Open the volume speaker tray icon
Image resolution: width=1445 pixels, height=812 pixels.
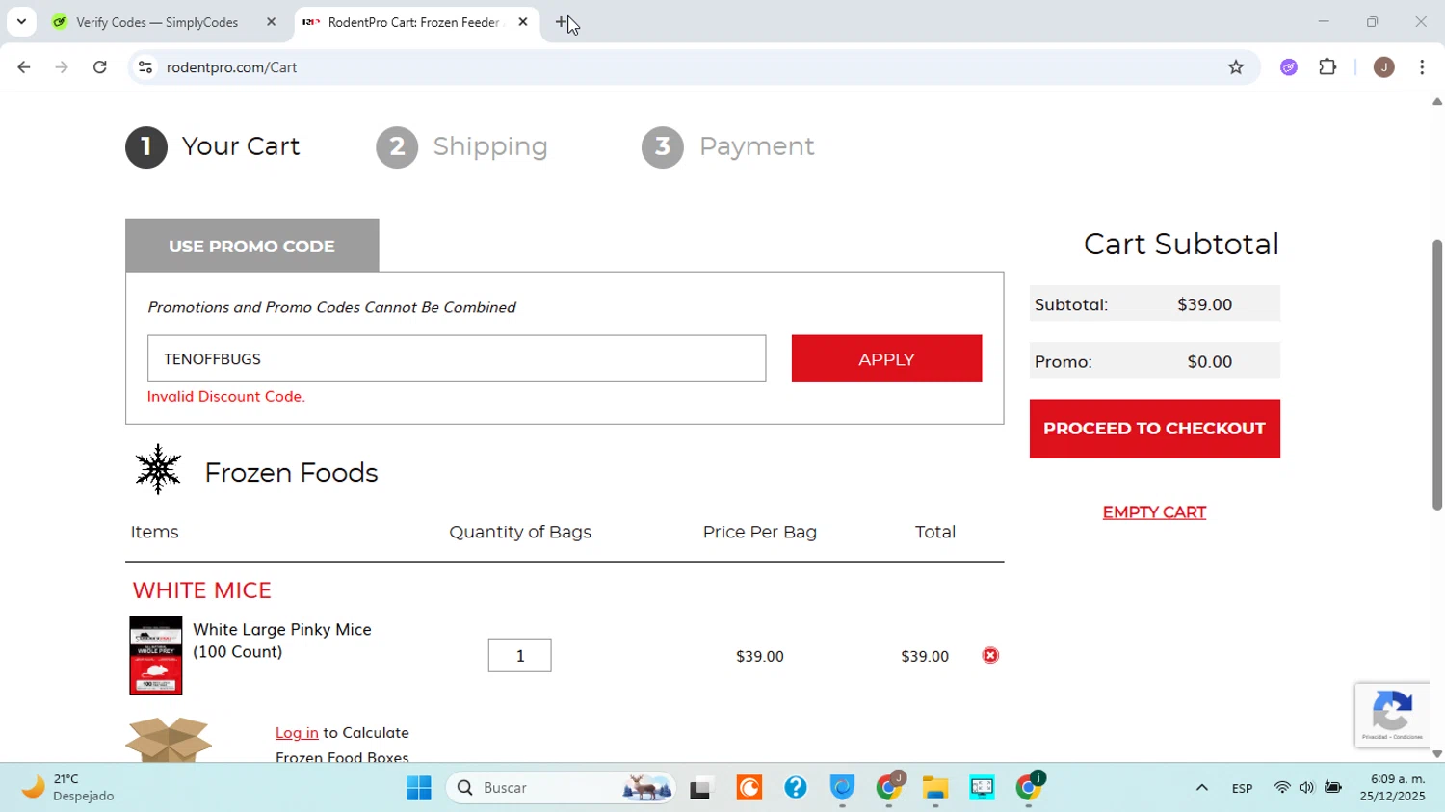1306,788
